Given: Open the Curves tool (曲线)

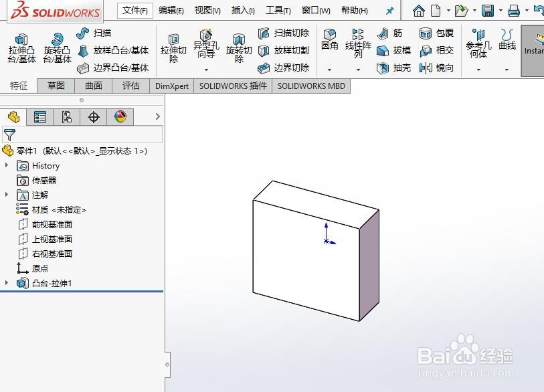Looking at the screenshot, I should tap(507, 39).
